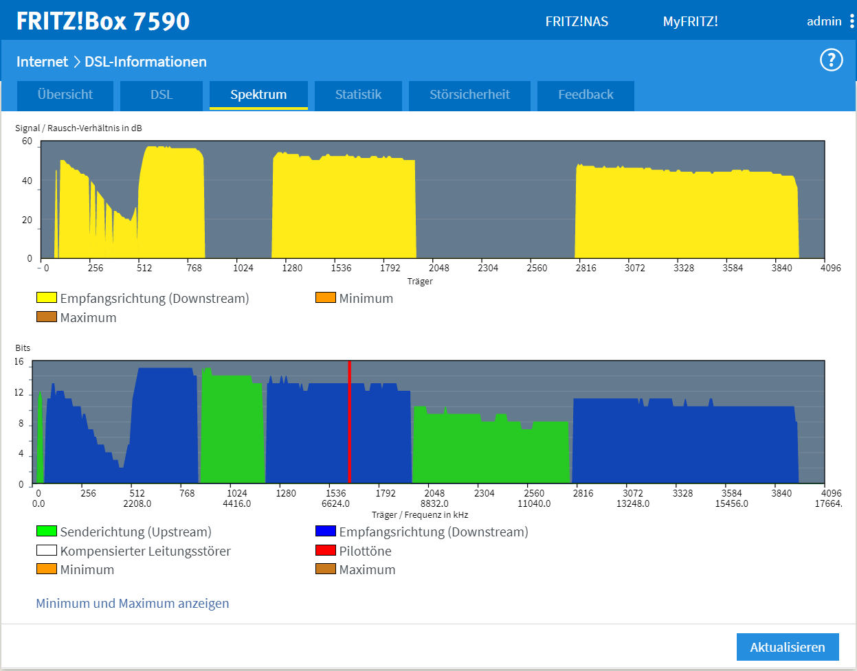
Task: Open the Feedback tab
Action: 586,95
